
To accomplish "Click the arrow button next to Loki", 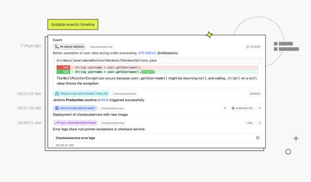I will [x=259, y=123].
